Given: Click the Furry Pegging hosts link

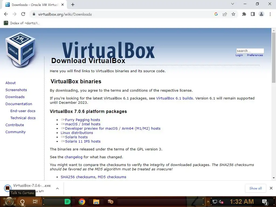Looking at the screenshot, I should pos(82,120).
